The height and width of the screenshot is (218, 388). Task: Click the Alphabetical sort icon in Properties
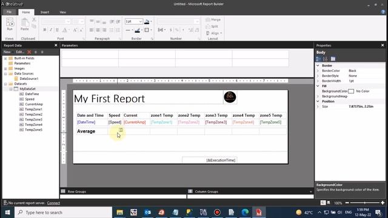(325, 59)
